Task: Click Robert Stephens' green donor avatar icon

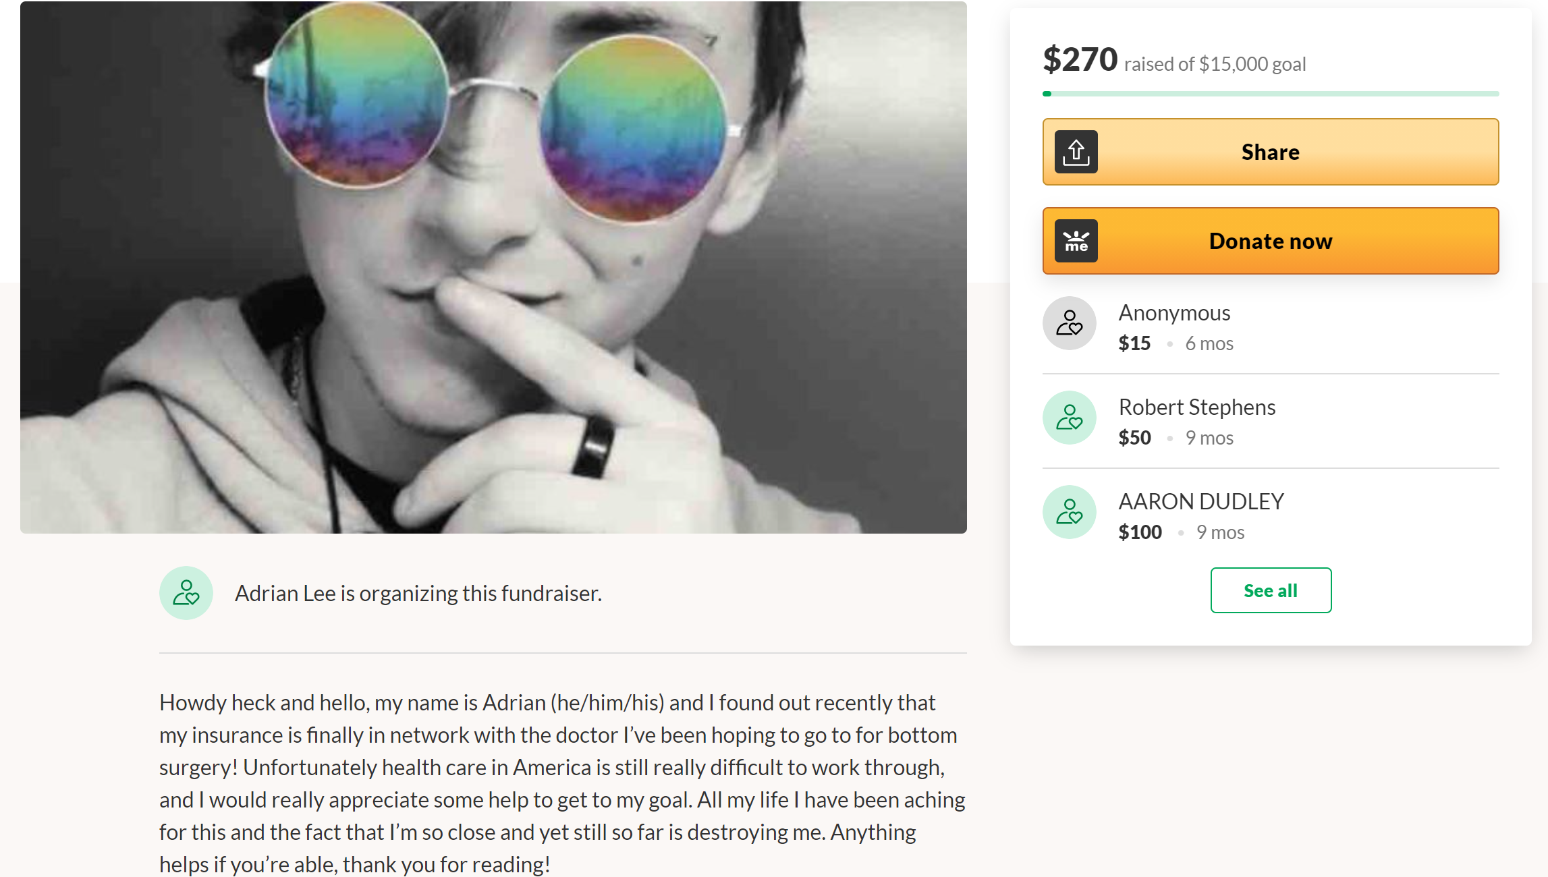Action: point(1069,418)
